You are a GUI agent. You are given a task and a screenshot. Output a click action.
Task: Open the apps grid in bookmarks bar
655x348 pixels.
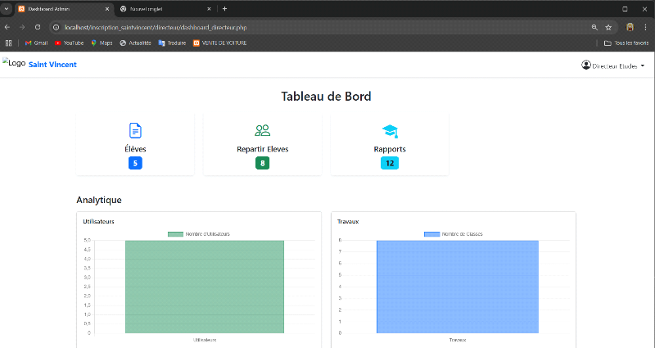click(x=8, y=43)
